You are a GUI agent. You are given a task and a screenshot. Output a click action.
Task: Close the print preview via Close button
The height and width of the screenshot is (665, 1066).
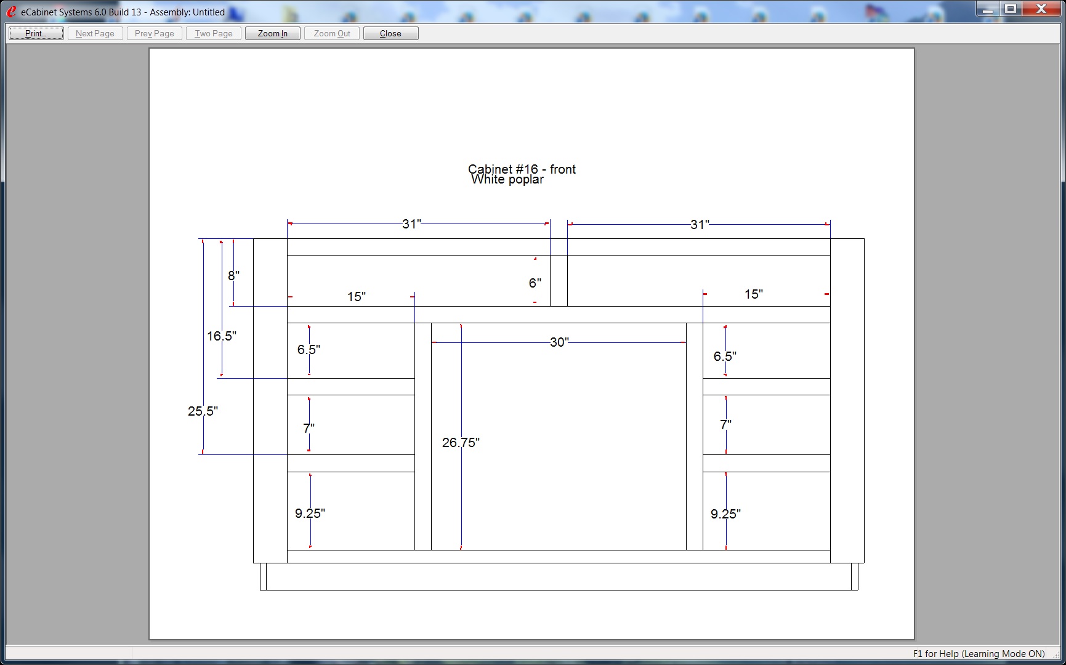[x=390, y=33]
